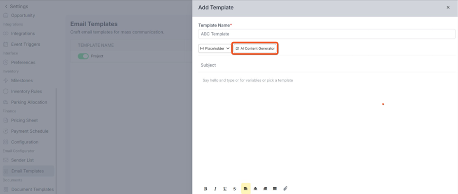
Task: Click the Payment Schedule icon
Action: click(x=5, y=131)
